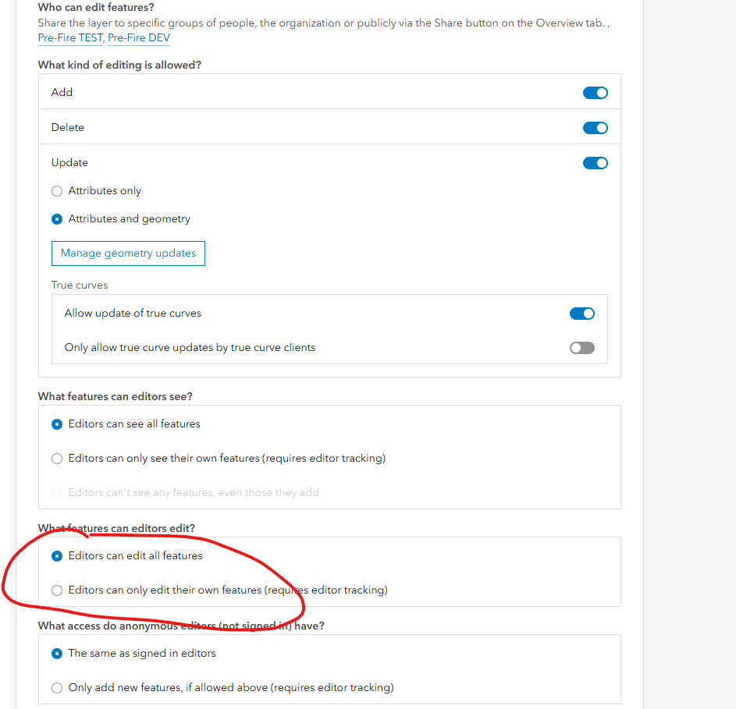The height and width of the screenshot is (709, 736).
Task: Disable the Add editing toggle
Action: click(595, 92)
